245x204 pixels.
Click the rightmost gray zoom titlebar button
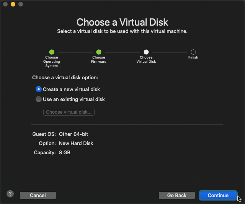[x=21, y=4]
